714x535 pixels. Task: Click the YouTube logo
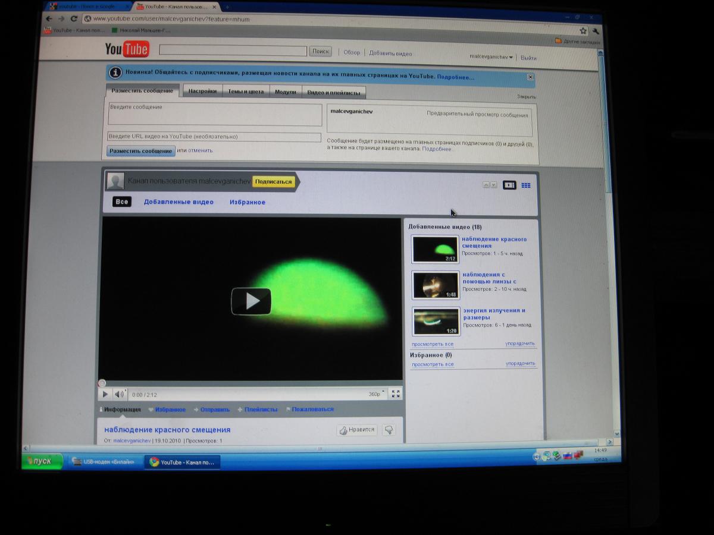click(x=127, y=49)
